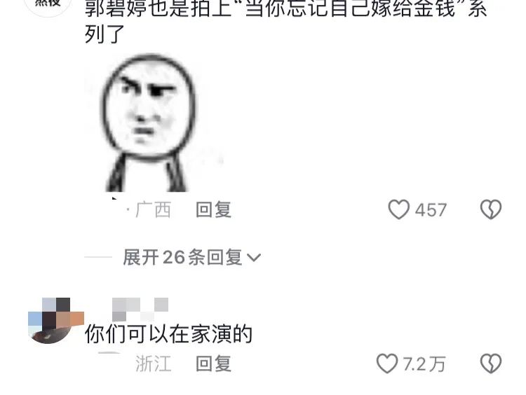Click the chevron next to 展开26条回复
This screenshot has width=526, height=395.
pos(254,258)
